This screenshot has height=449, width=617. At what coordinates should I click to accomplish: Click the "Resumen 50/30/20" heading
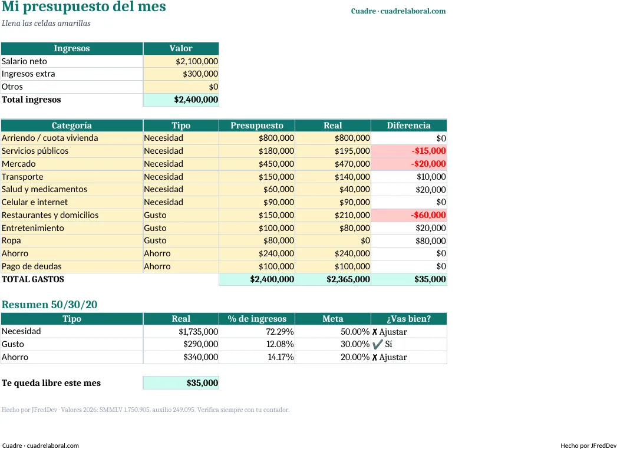click(50, 305)
